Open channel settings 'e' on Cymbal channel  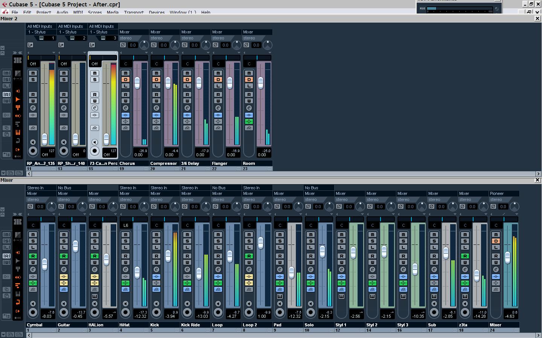pyautogui.click(x=33, y=269)
